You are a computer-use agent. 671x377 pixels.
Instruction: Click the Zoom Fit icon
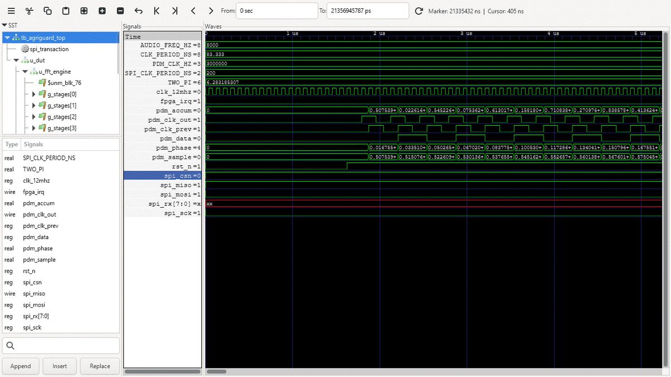point(84,11)
